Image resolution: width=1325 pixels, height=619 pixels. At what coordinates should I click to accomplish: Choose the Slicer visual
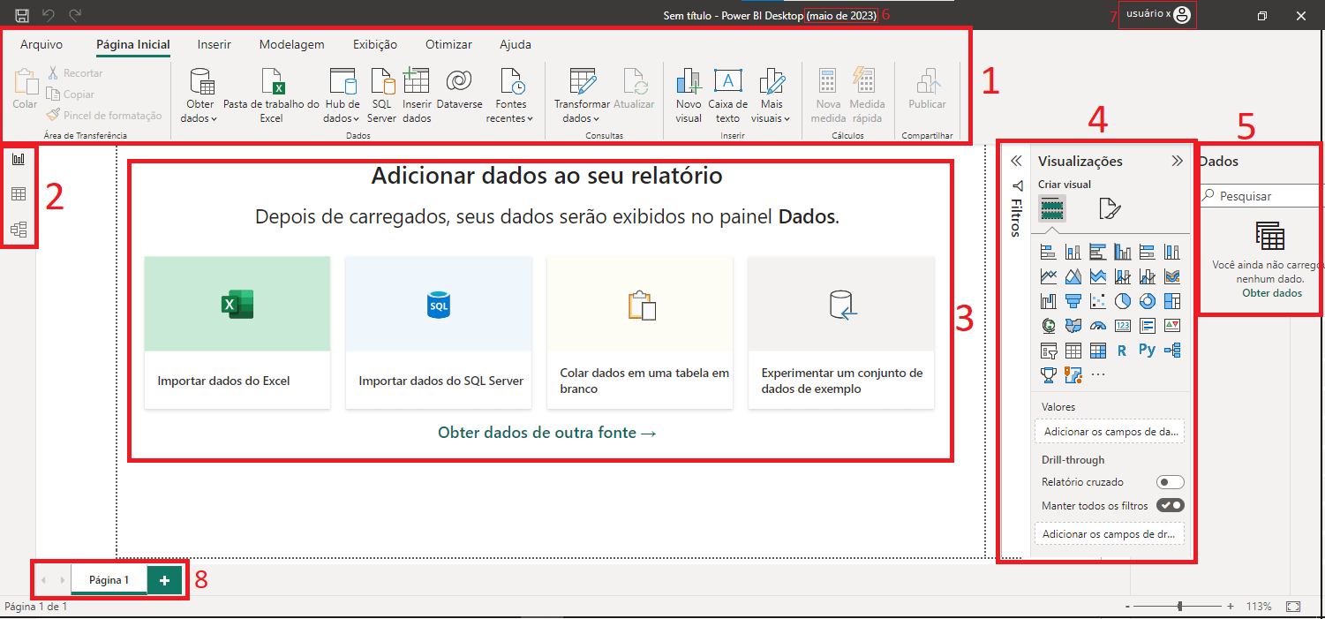[x=1049, y=351]
